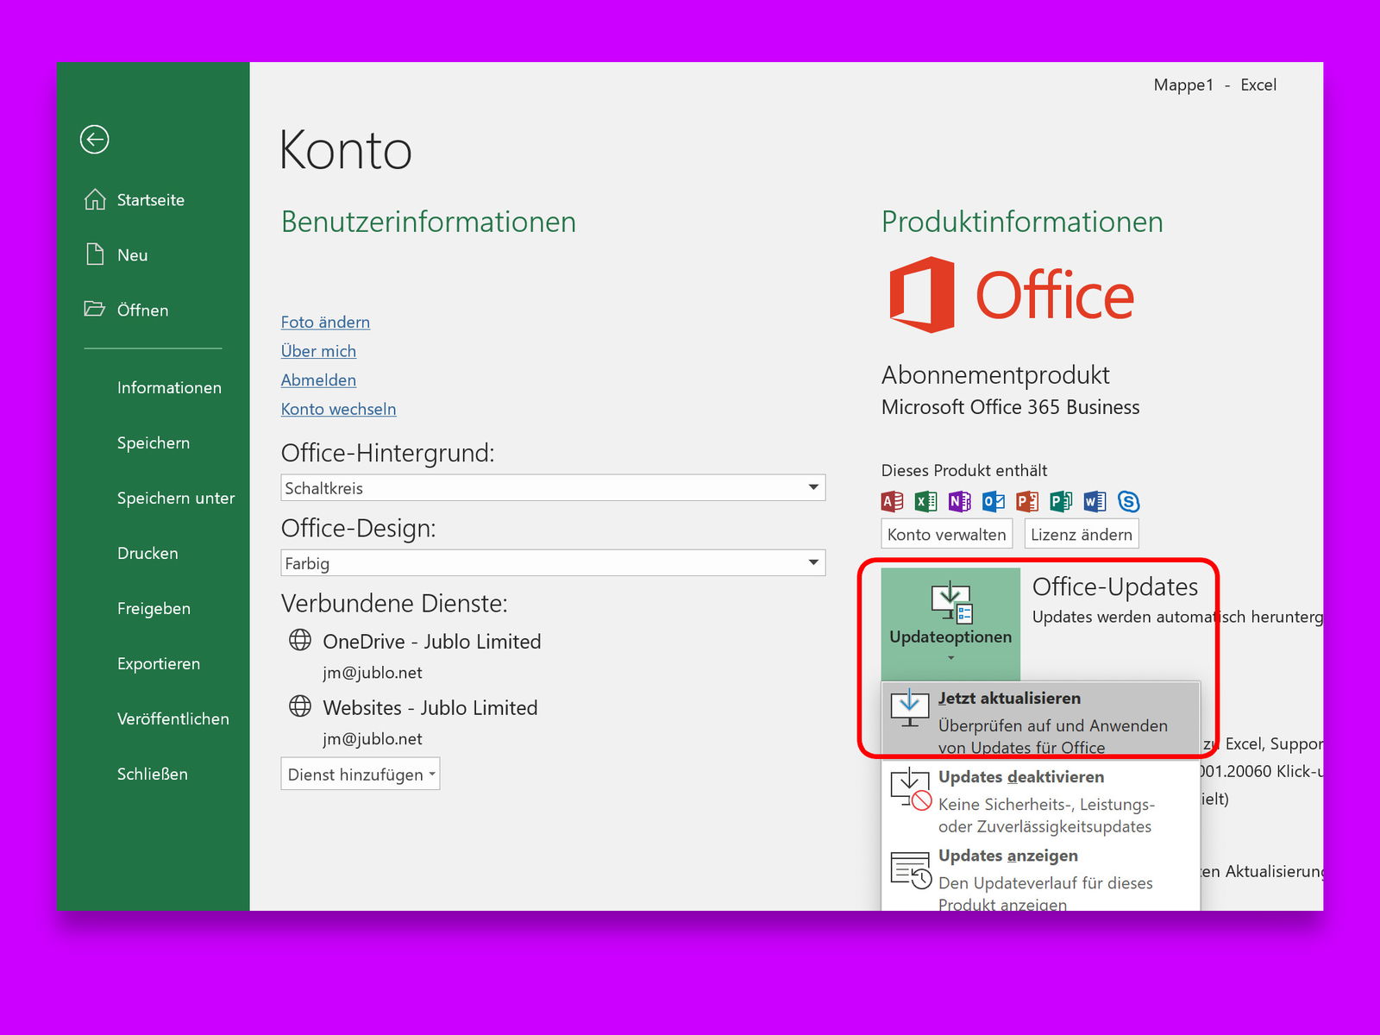Click the Updates deaktivieren icon
1380x1035 pixels.
point(911,788)
